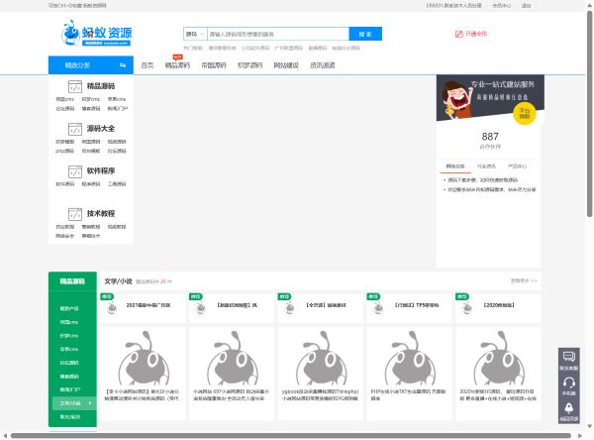Image resolution: width=594 pixels, height=440 pixels.
Task: Switch to the 产品中心 tab
Action: click(x=517, y=166)
